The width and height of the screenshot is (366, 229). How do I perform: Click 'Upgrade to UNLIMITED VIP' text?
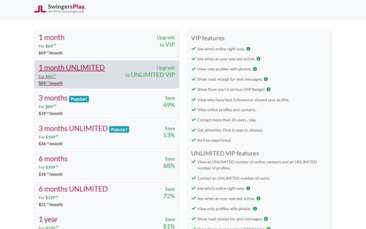pos(150,71)
